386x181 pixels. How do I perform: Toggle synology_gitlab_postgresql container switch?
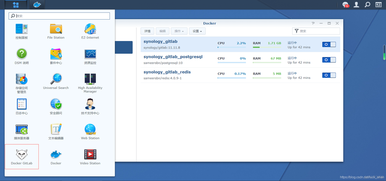coord(329,60)
